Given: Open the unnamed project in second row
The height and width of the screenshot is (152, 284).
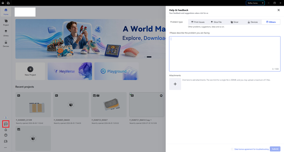Looking at the screenshot, I should click(33, 139).
